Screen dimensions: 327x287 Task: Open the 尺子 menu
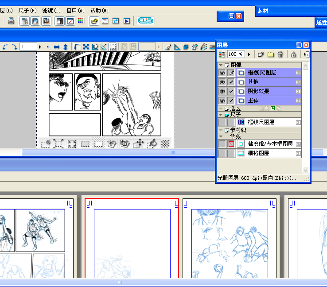27,11
